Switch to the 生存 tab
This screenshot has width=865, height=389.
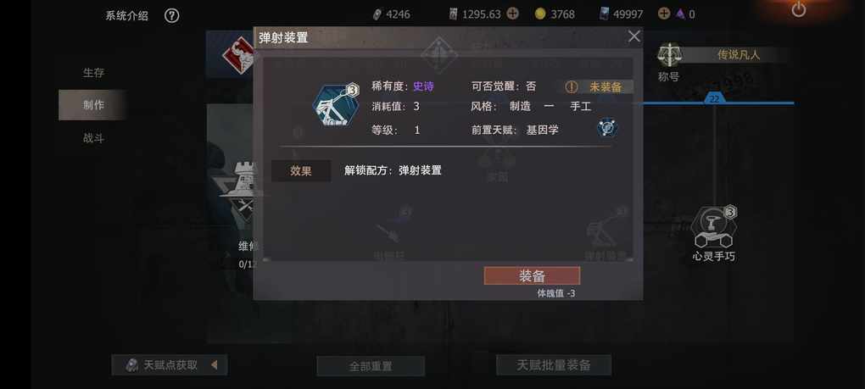point(93,73)
